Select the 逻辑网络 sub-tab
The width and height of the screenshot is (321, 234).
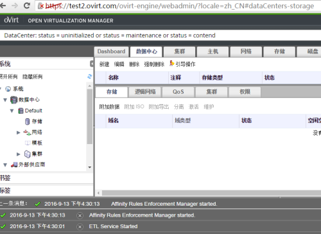point(145,92)
